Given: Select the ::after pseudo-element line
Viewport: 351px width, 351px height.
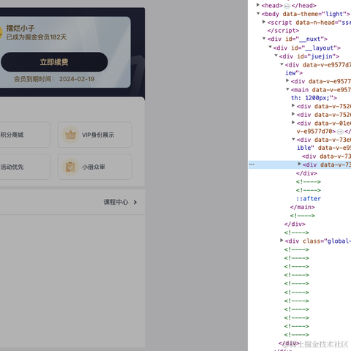Looking at the screenshot, I should 309,199.
